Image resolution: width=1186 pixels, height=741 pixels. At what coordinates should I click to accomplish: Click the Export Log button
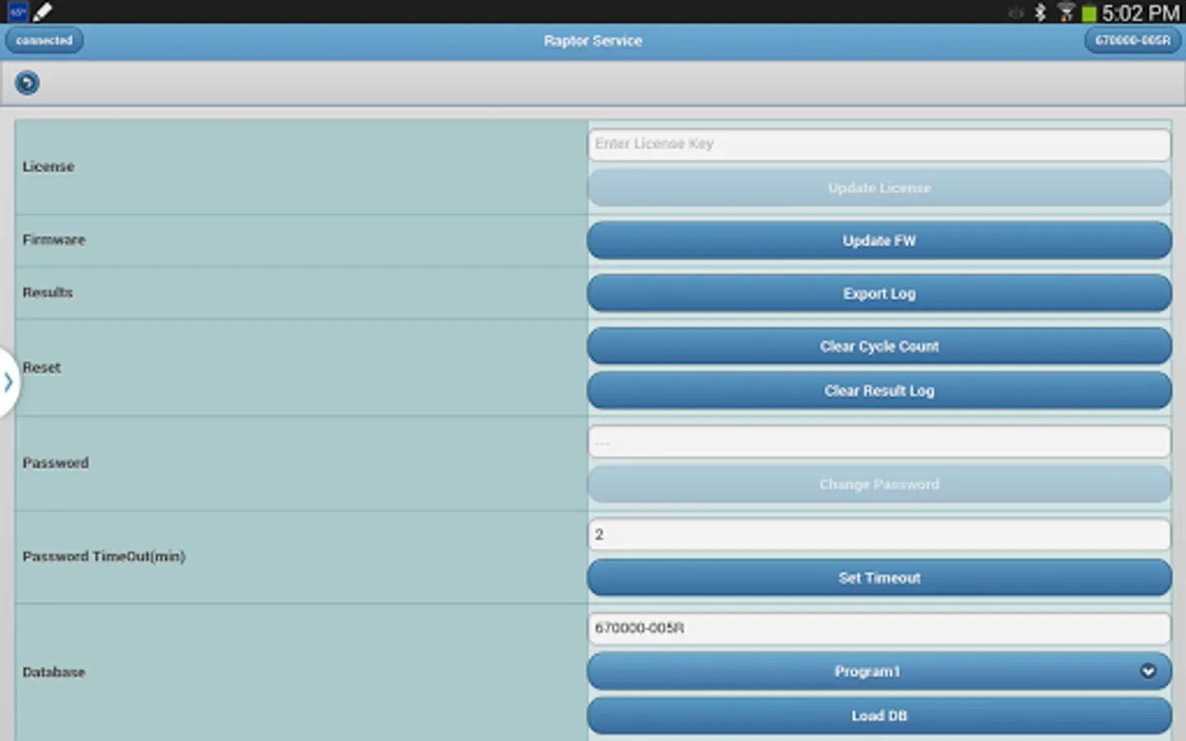click(879, 294)
